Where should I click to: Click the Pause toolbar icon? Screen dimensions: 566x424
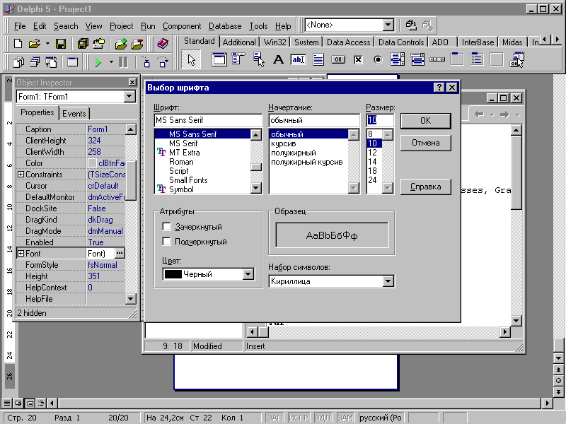(x=123, y=62)
